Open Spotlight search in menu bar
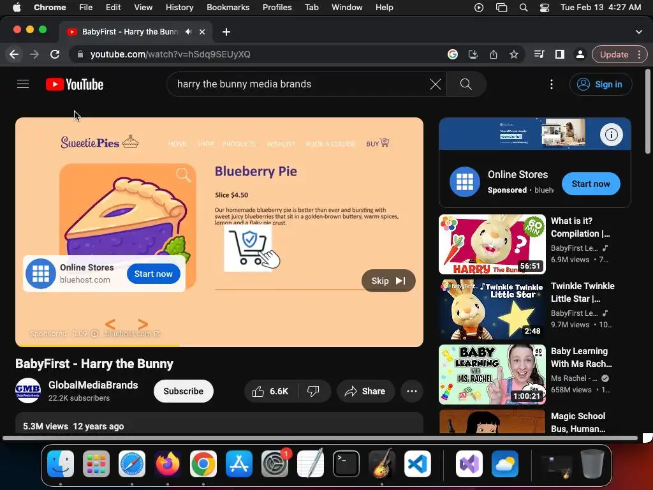The image size is (653, 490). point(524,8)
